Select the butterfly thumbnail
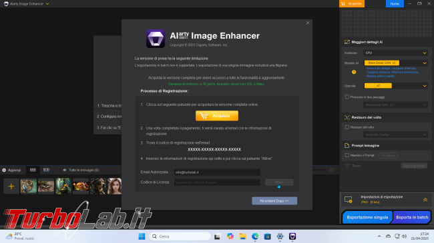Screen dimensions: 434x243 [x=46, y=186]
